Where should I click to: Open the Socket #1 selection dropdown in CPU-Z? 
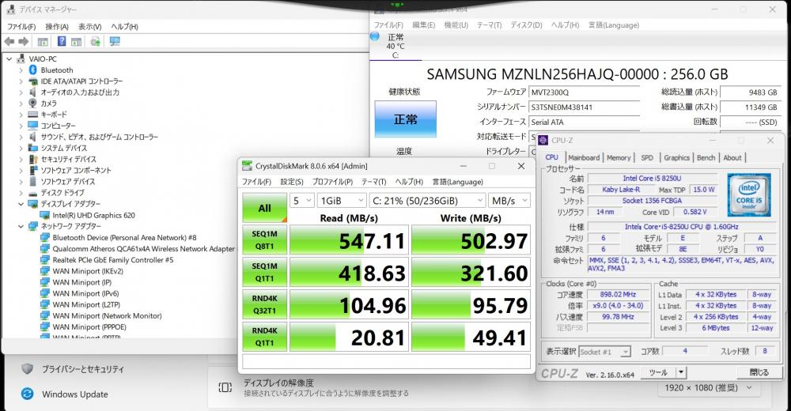tap(604, 352)
